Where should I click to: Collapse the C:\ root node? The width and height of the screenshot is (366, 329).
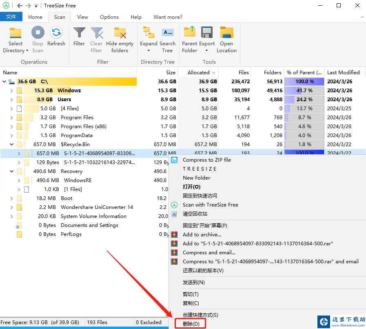[x=4, y=82]
